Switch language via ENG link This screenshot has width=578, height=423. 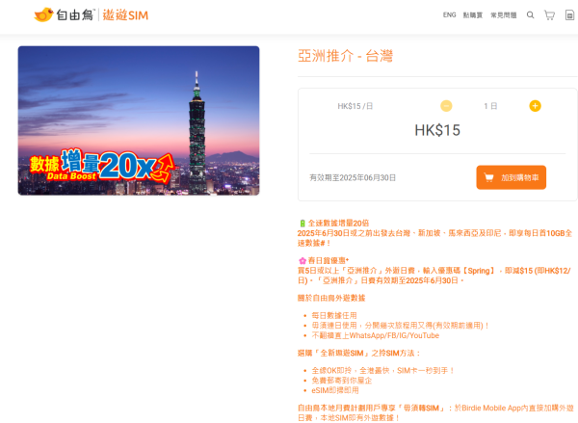tap(449, 15)
